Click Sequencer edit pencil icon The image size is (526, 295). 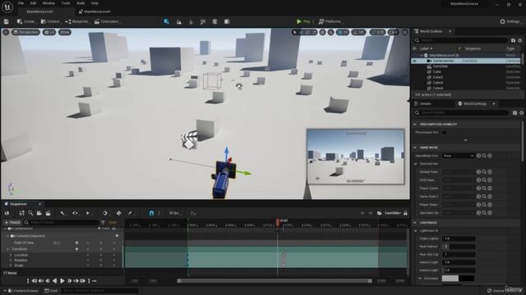coord(130,213)
